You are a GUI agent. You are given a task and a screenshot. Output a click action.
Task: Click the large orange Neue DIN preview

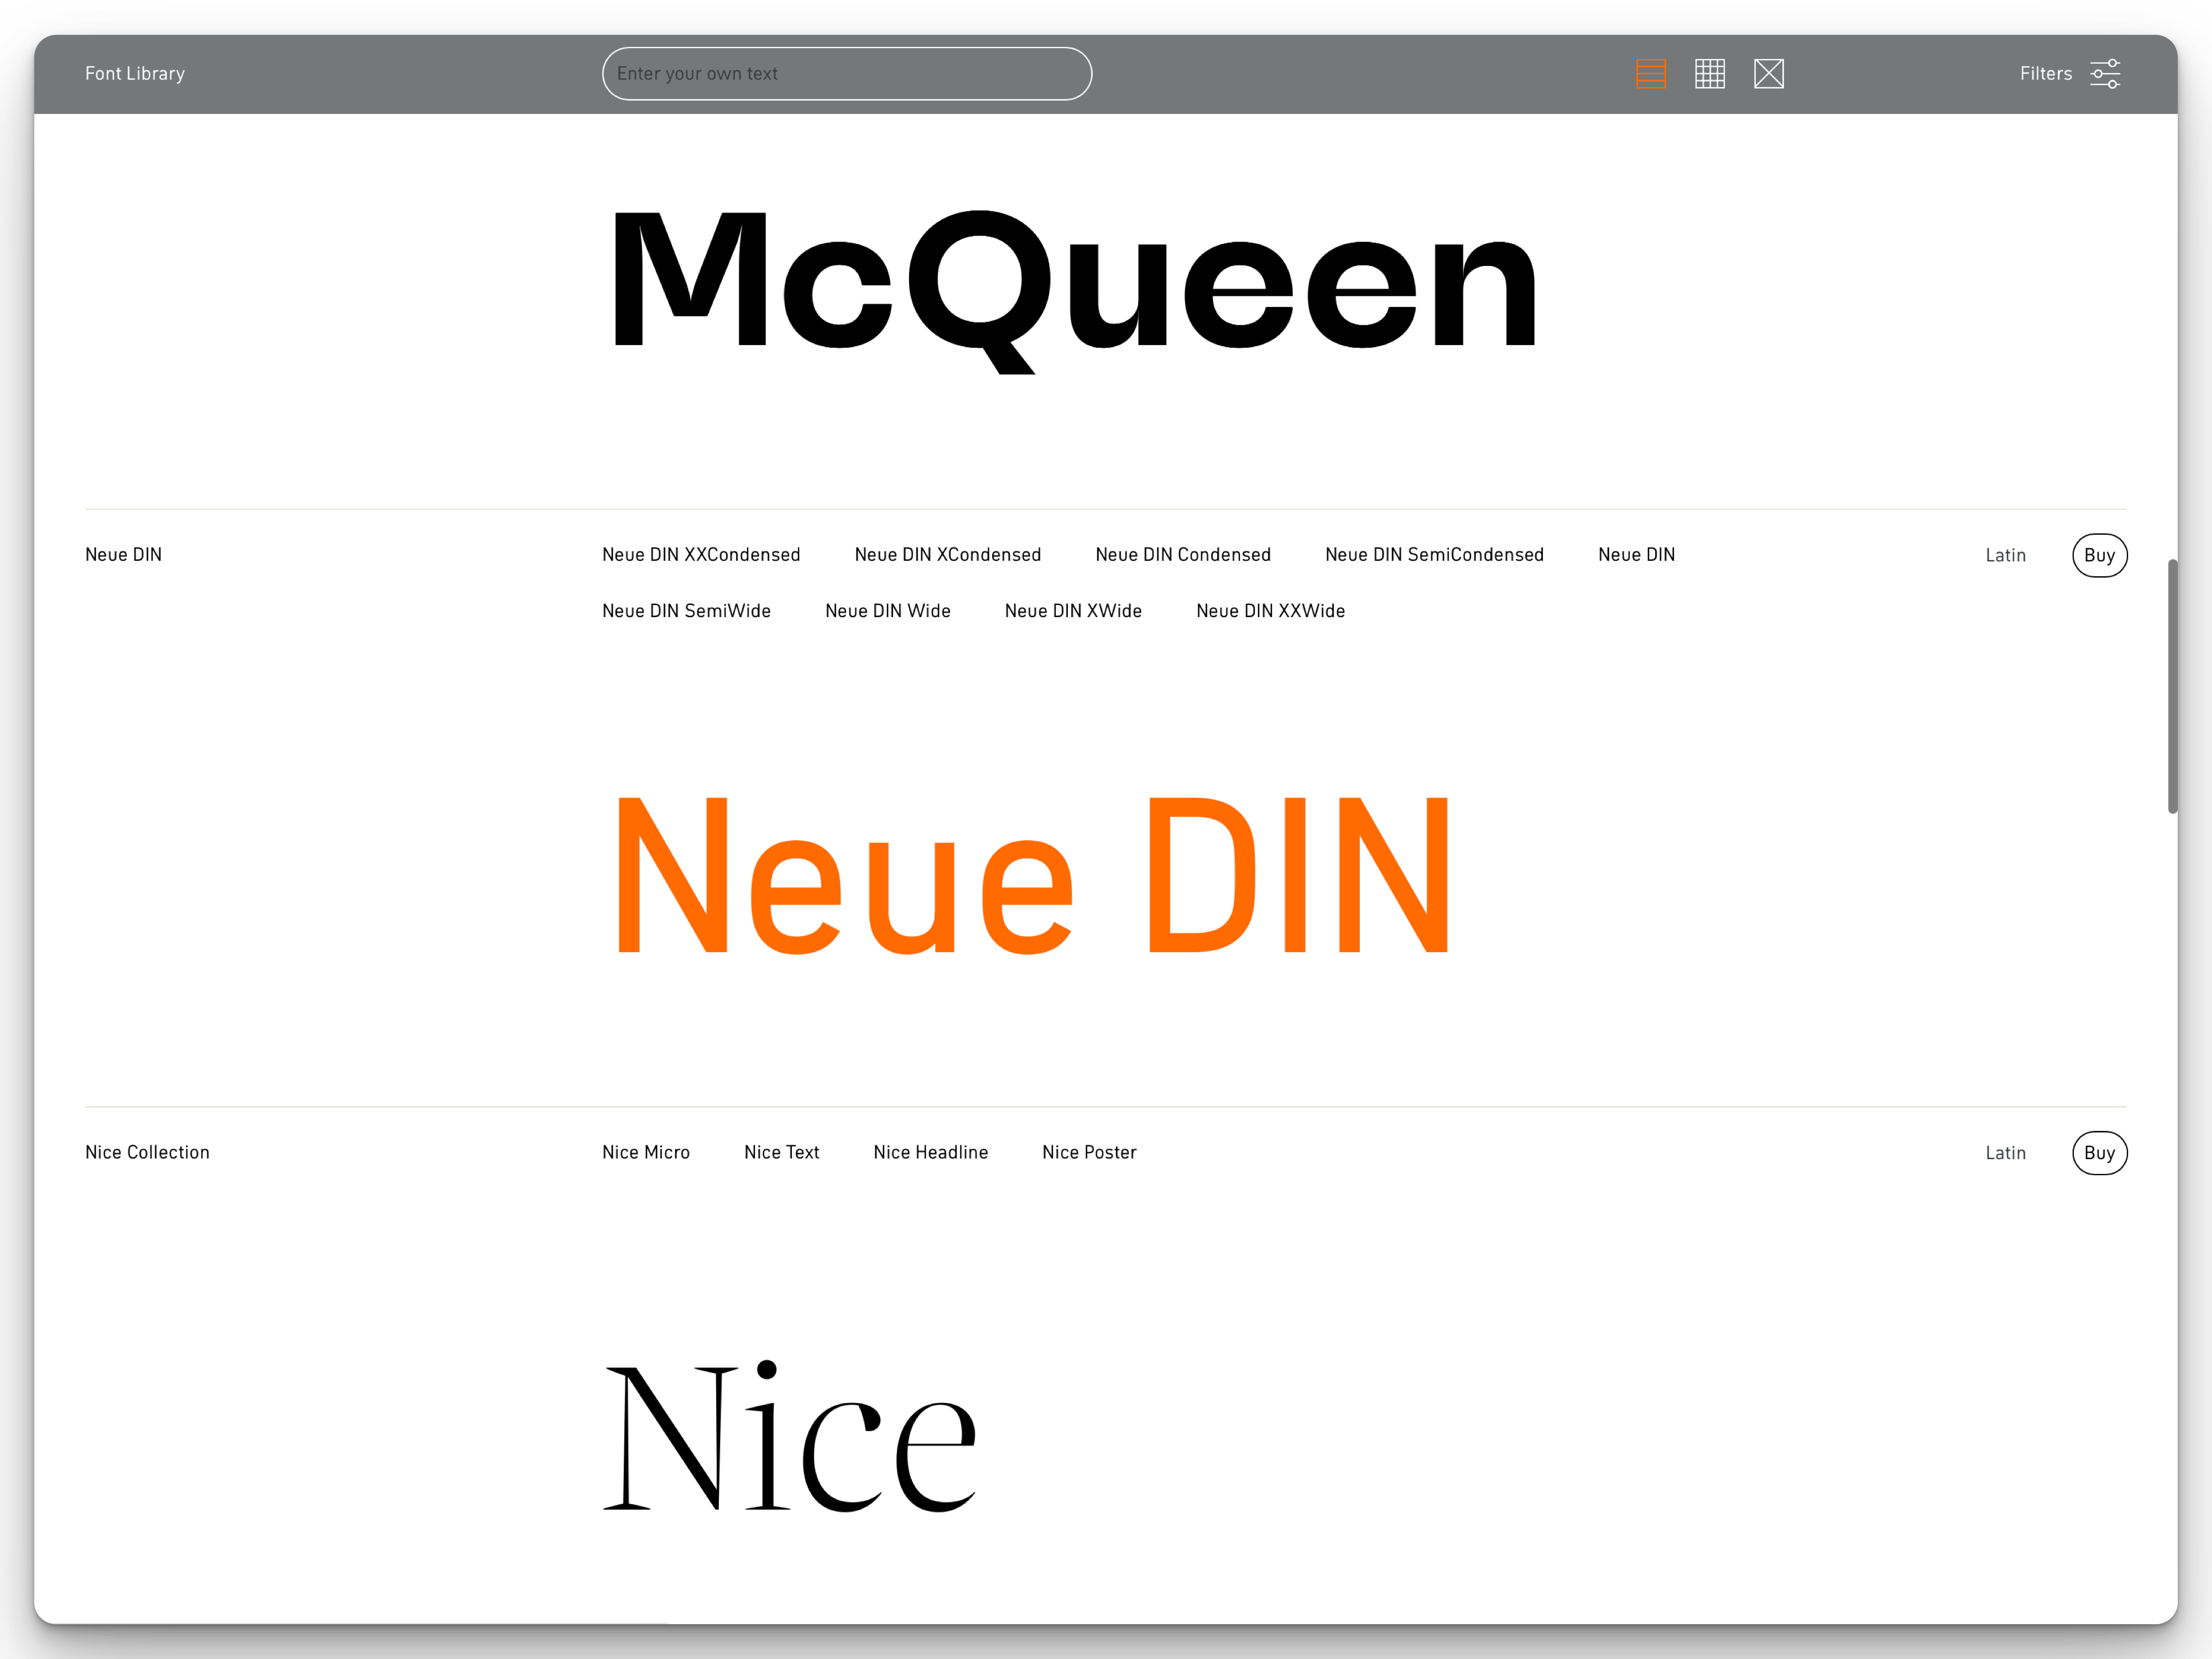pyautogui.click(x=1032, y=875)
